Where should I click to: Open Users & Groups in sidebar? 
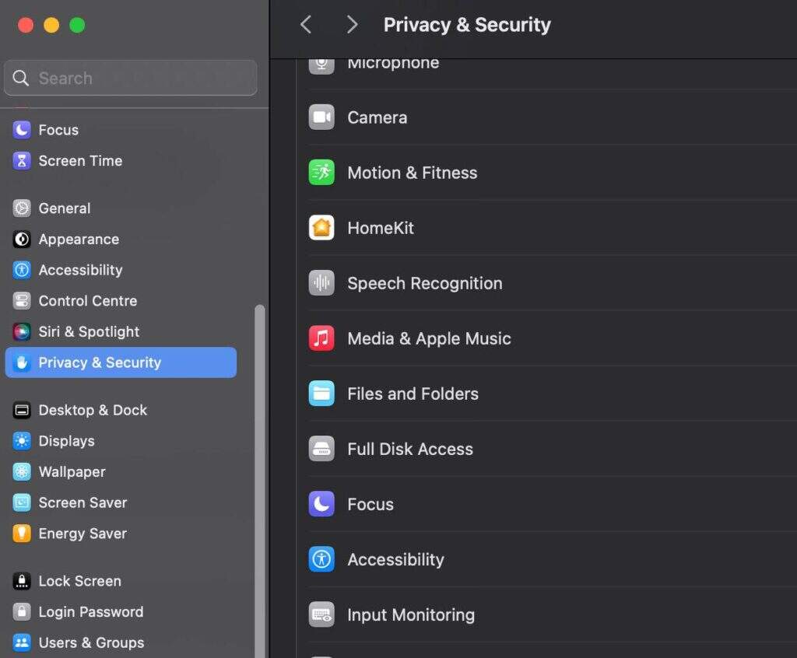(91, 642)
